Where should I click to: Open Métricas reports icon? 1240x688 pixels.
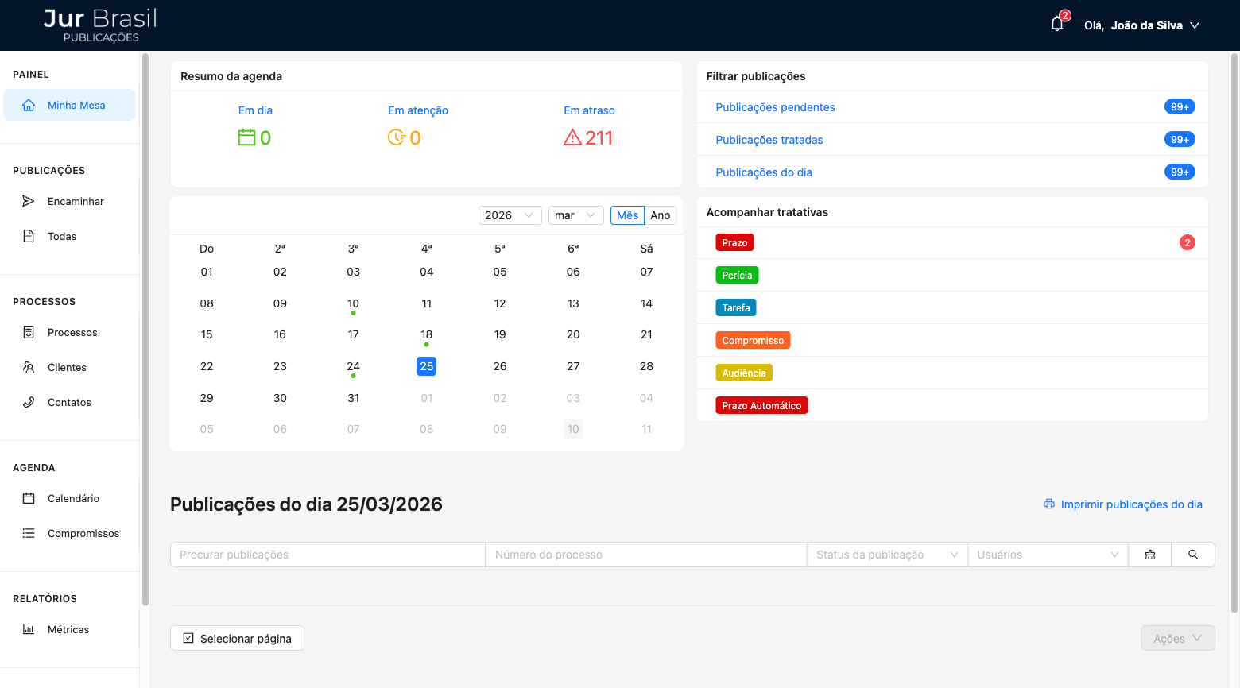(x=29, y=629)
